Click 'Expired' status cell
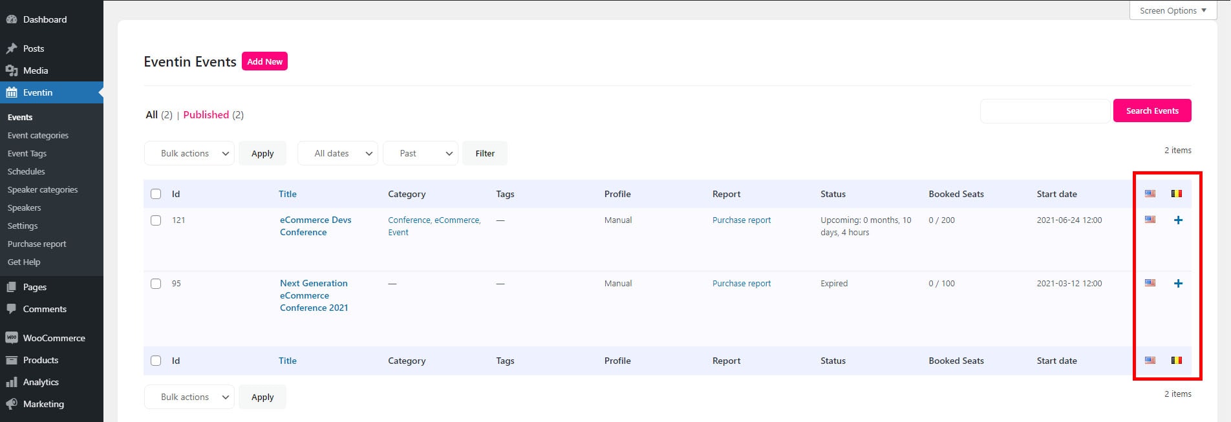This screenshot has height=422, width=1231. click(834, 283)
